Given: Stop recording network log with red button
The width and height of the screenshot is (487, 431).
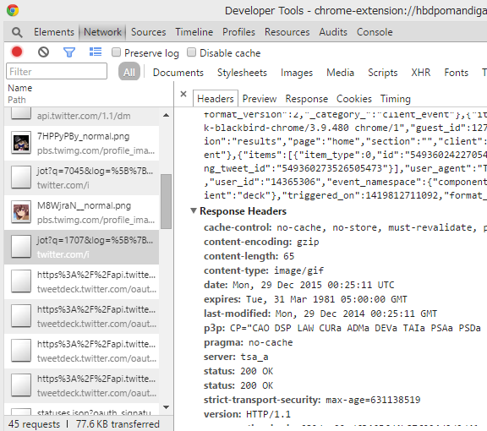Looking at the screenshot, I should tap(17, 52).
